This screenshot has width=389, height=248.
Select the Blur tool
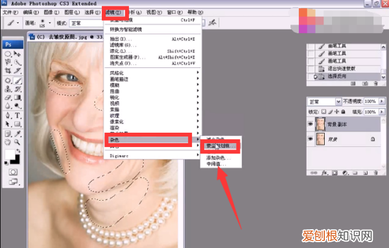coord(8,106)
